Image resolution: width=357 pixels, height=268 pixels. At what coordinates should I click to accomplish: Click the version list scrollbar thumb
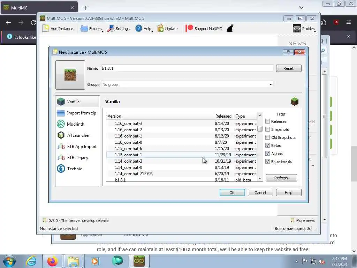[x=260, y=129]
